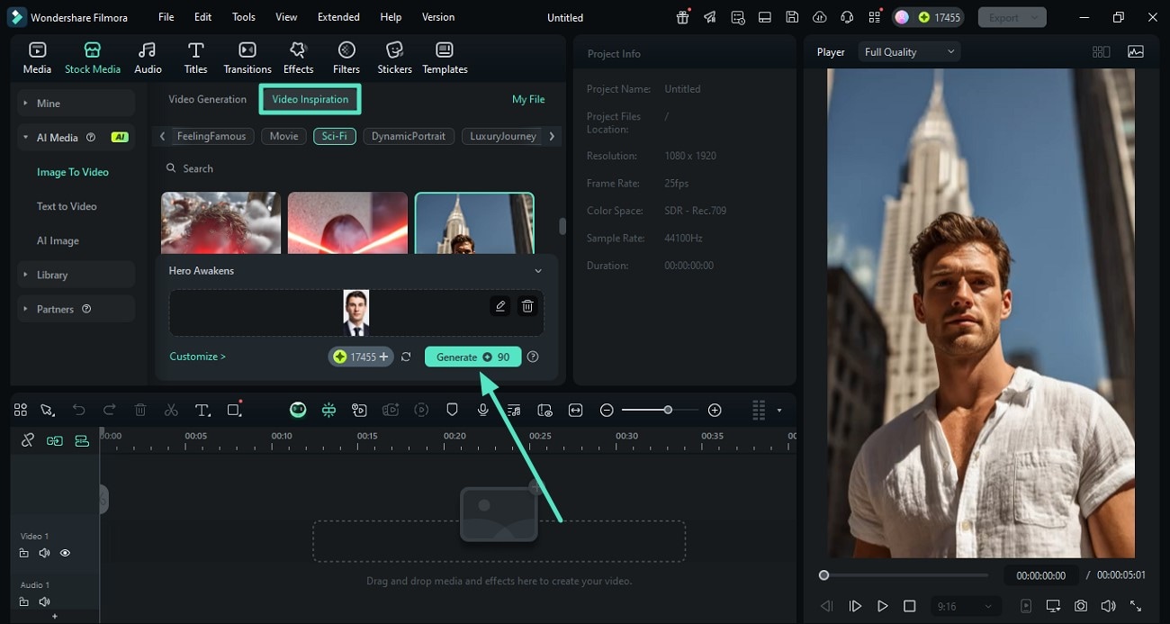Mute the Audio 1 track
1170x624 pixels.
pos(44,601)
